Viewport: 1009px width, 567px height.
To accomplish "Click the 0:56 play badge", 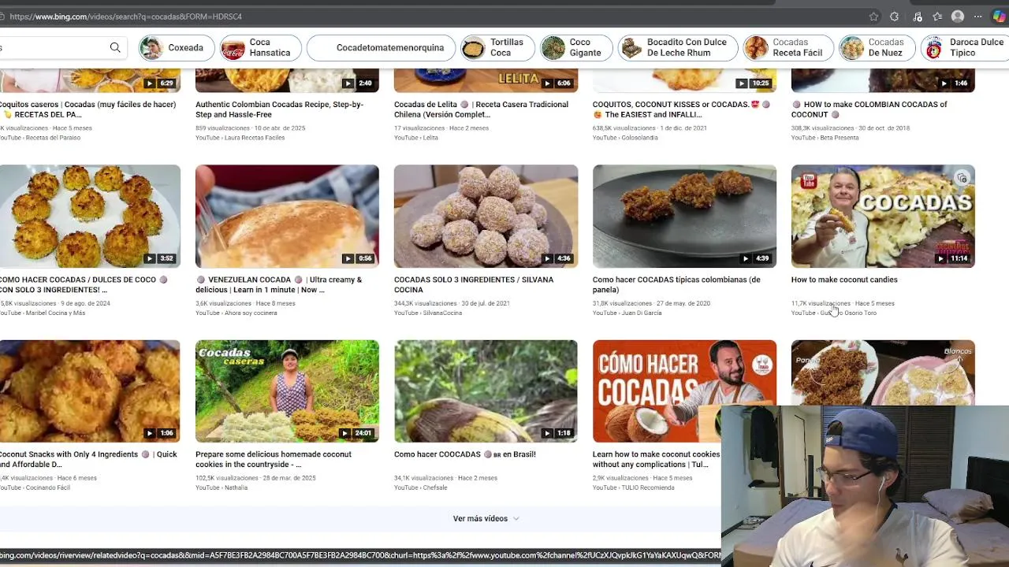I will click(358, 258).
